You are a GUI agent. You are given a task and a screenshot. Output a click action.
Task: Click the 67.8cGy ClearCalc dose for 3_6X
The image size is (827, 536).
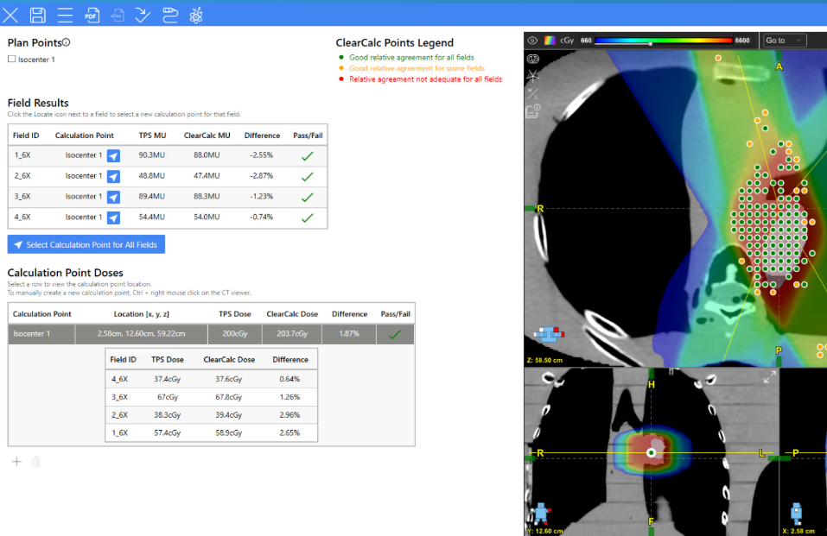[229, 397]
